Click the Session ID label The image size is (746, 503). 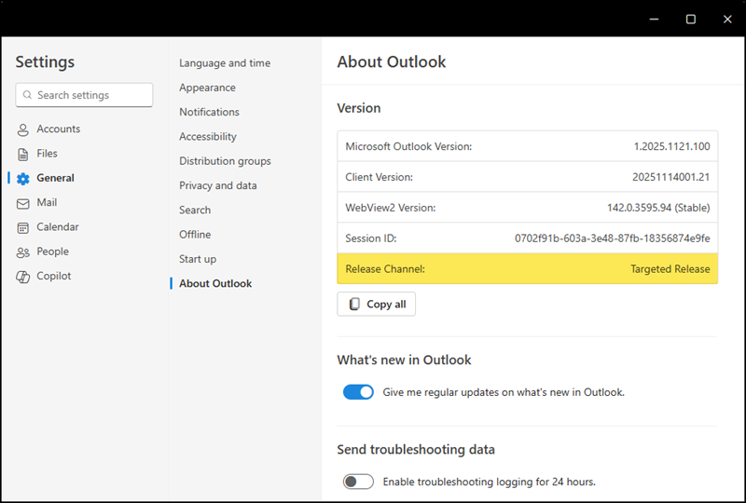(x=370, y=238)
